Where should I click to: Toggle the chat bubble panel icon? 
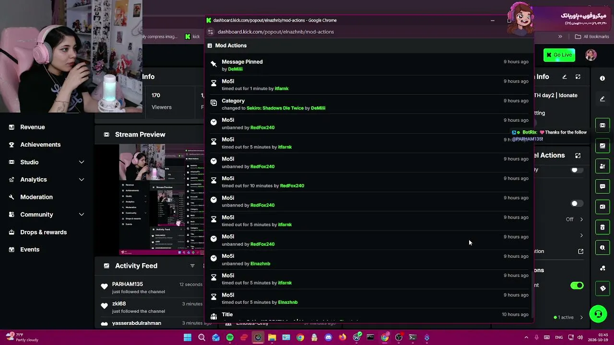602,186
